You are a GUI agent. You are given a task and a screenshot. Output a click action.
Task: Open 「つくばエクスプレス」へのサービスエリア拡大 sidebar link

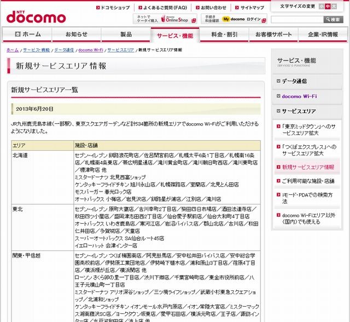[x=309, y=150]
